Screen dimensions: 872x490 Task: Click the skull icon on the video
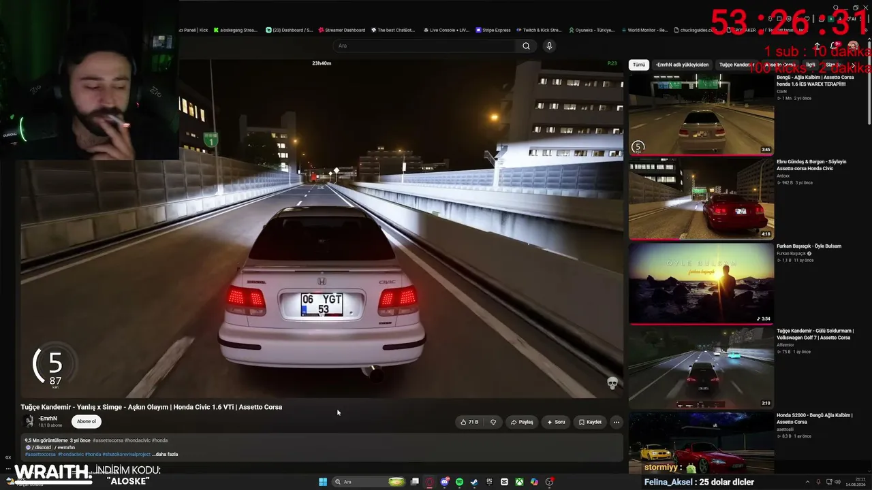click(612, 383)
